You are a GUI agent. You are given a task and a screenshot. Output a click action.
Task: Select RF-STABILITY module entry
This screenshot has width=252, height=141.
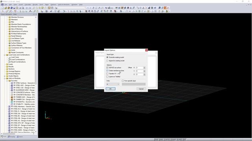24,104
